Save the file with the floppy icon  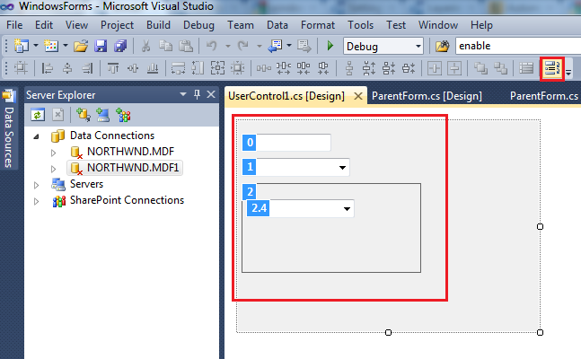click(x=101, y=46)
